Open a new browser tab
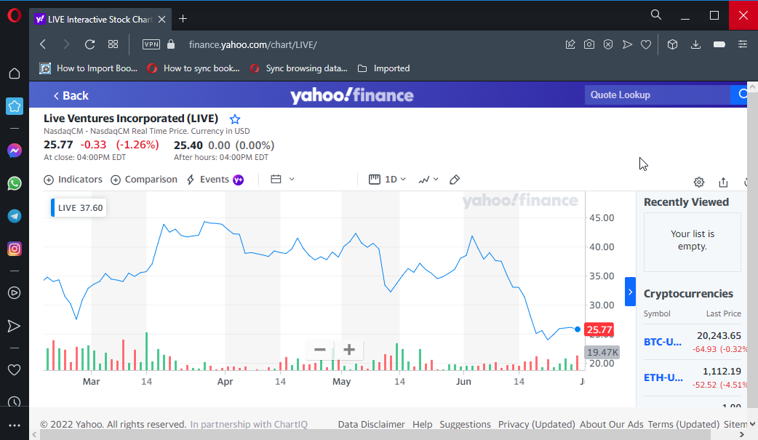This screenshot has height=440, width=758. pos(183,19)
